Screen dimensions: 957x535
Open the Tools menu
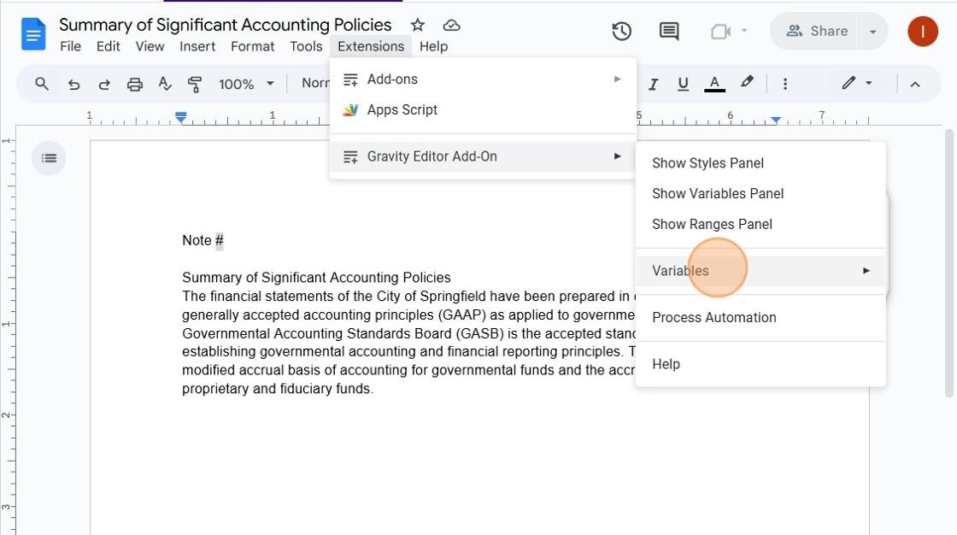306,46
